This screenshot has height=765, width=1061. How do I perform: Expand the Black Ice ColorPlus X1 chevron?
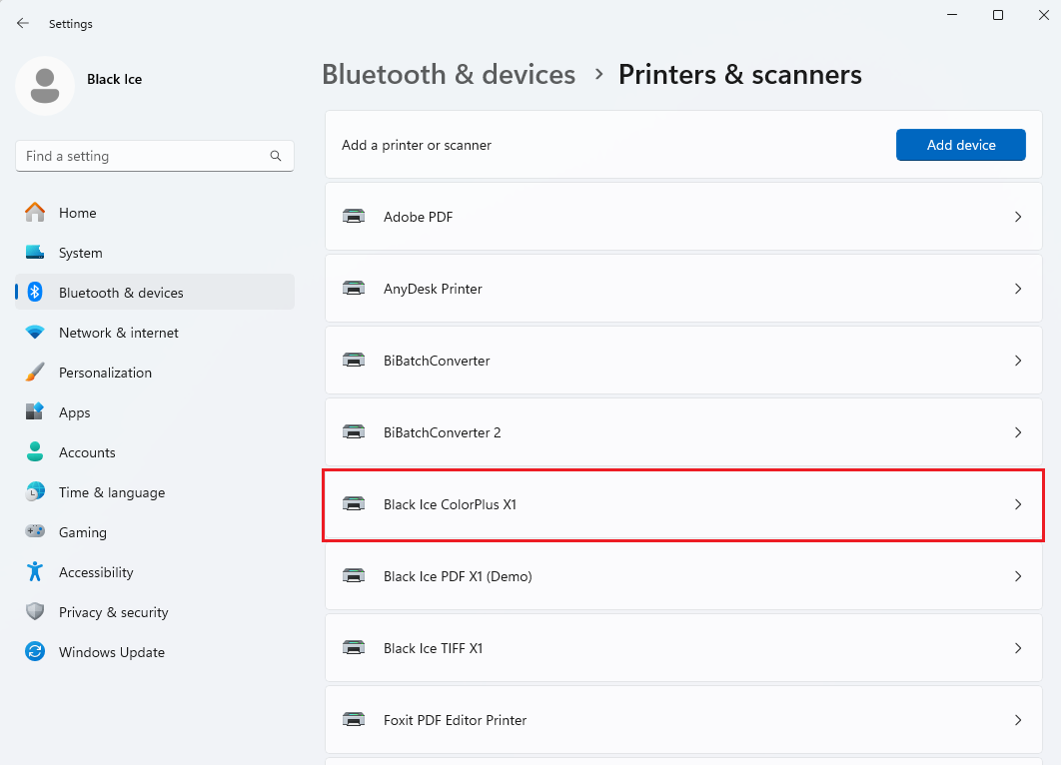(x=1018, y=504)
